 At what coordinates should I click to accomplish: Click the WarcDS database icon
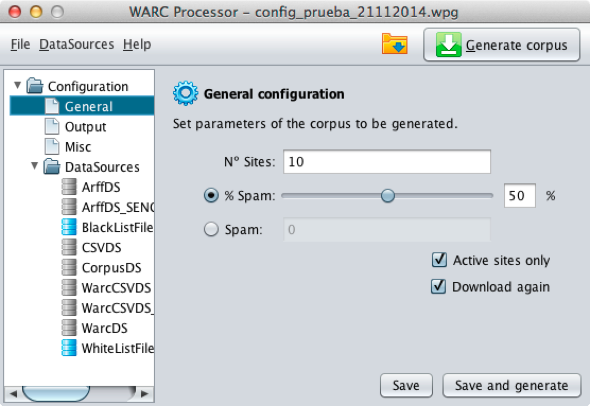(x=69, y=328)
